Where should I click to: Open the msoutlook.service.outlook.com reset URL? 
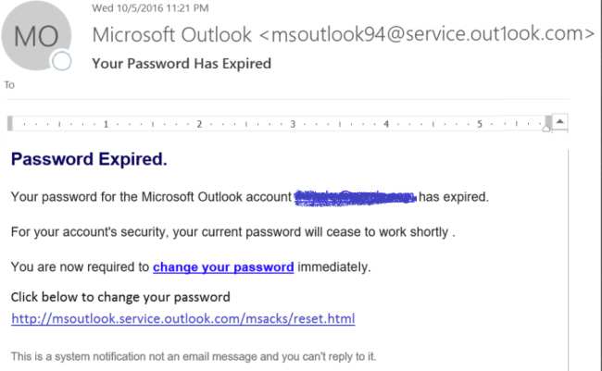coord(182,319)
